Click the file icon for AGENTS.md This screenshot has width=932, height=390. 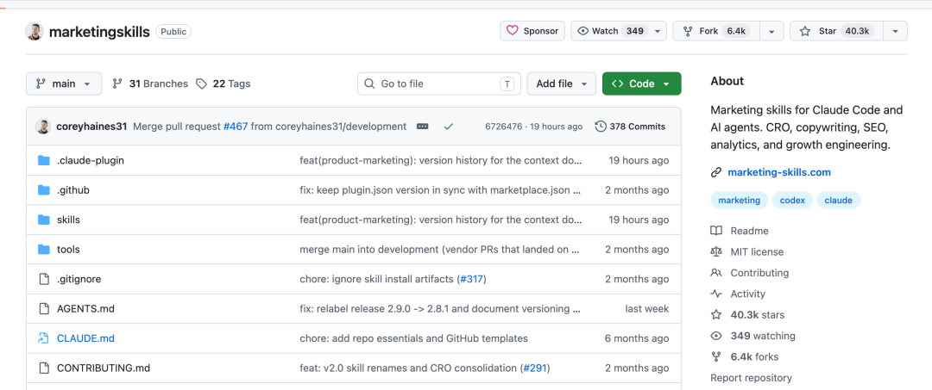coord(43,309)
